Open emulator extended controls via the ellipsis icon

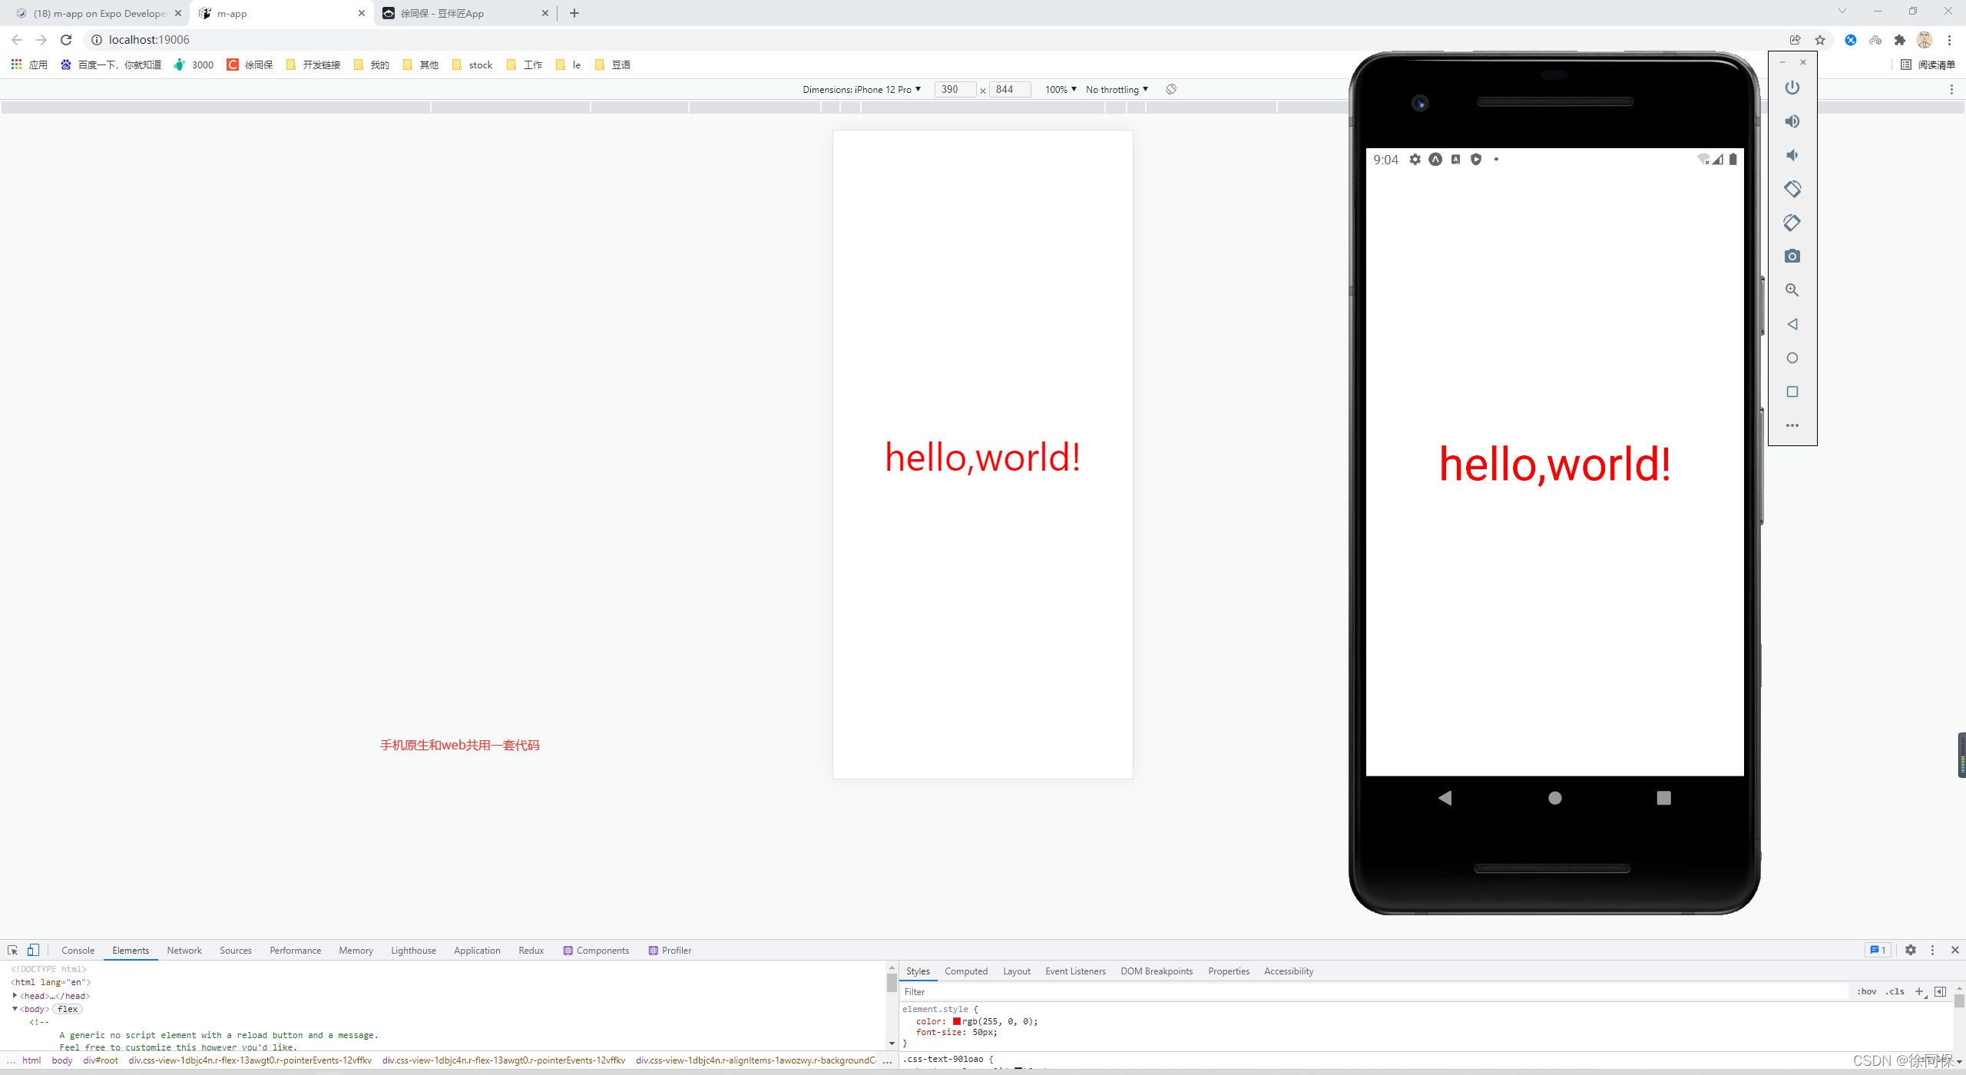pyautogui.click(x=1792, y=425)
